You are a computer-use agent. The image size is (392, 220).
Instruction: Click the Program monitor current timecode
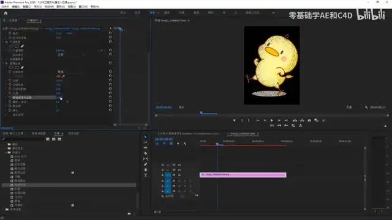(164, 108)
